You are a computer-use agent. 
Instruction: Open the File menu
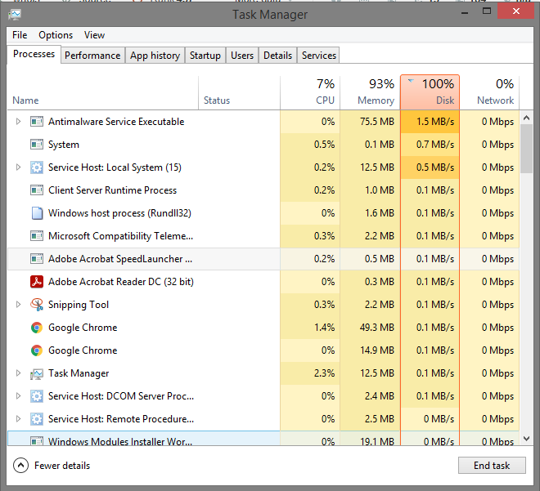(20, 35)
